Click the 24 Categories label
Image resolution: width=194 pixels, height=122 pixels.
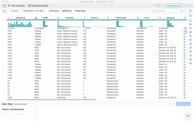tap(62, 28)
